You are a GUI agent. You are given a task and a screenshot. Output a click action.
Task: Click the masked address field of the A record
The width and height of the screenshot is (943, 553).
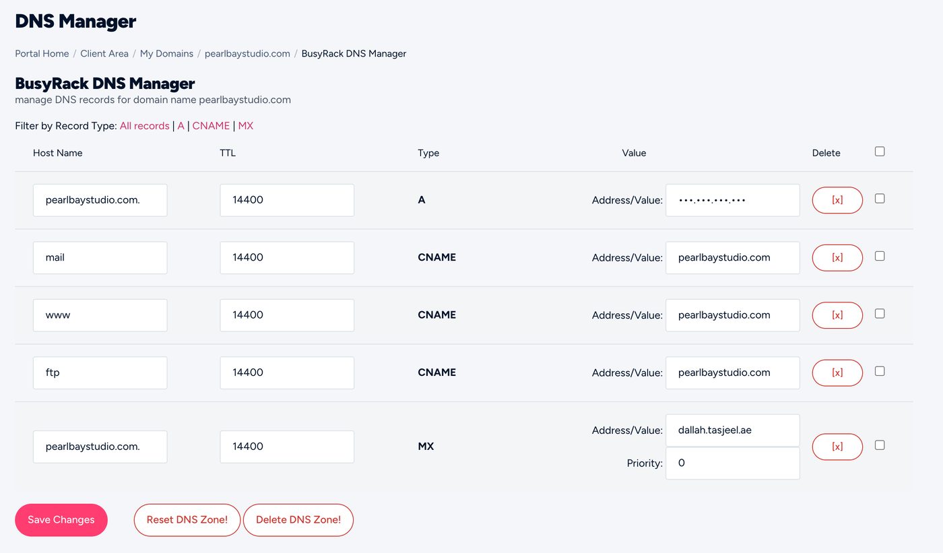click(x=733, y=200)
